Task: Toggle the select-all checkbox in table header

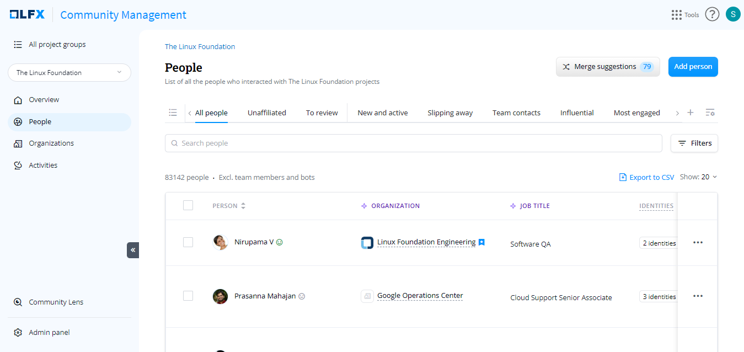Action: (x=188, y=205)
